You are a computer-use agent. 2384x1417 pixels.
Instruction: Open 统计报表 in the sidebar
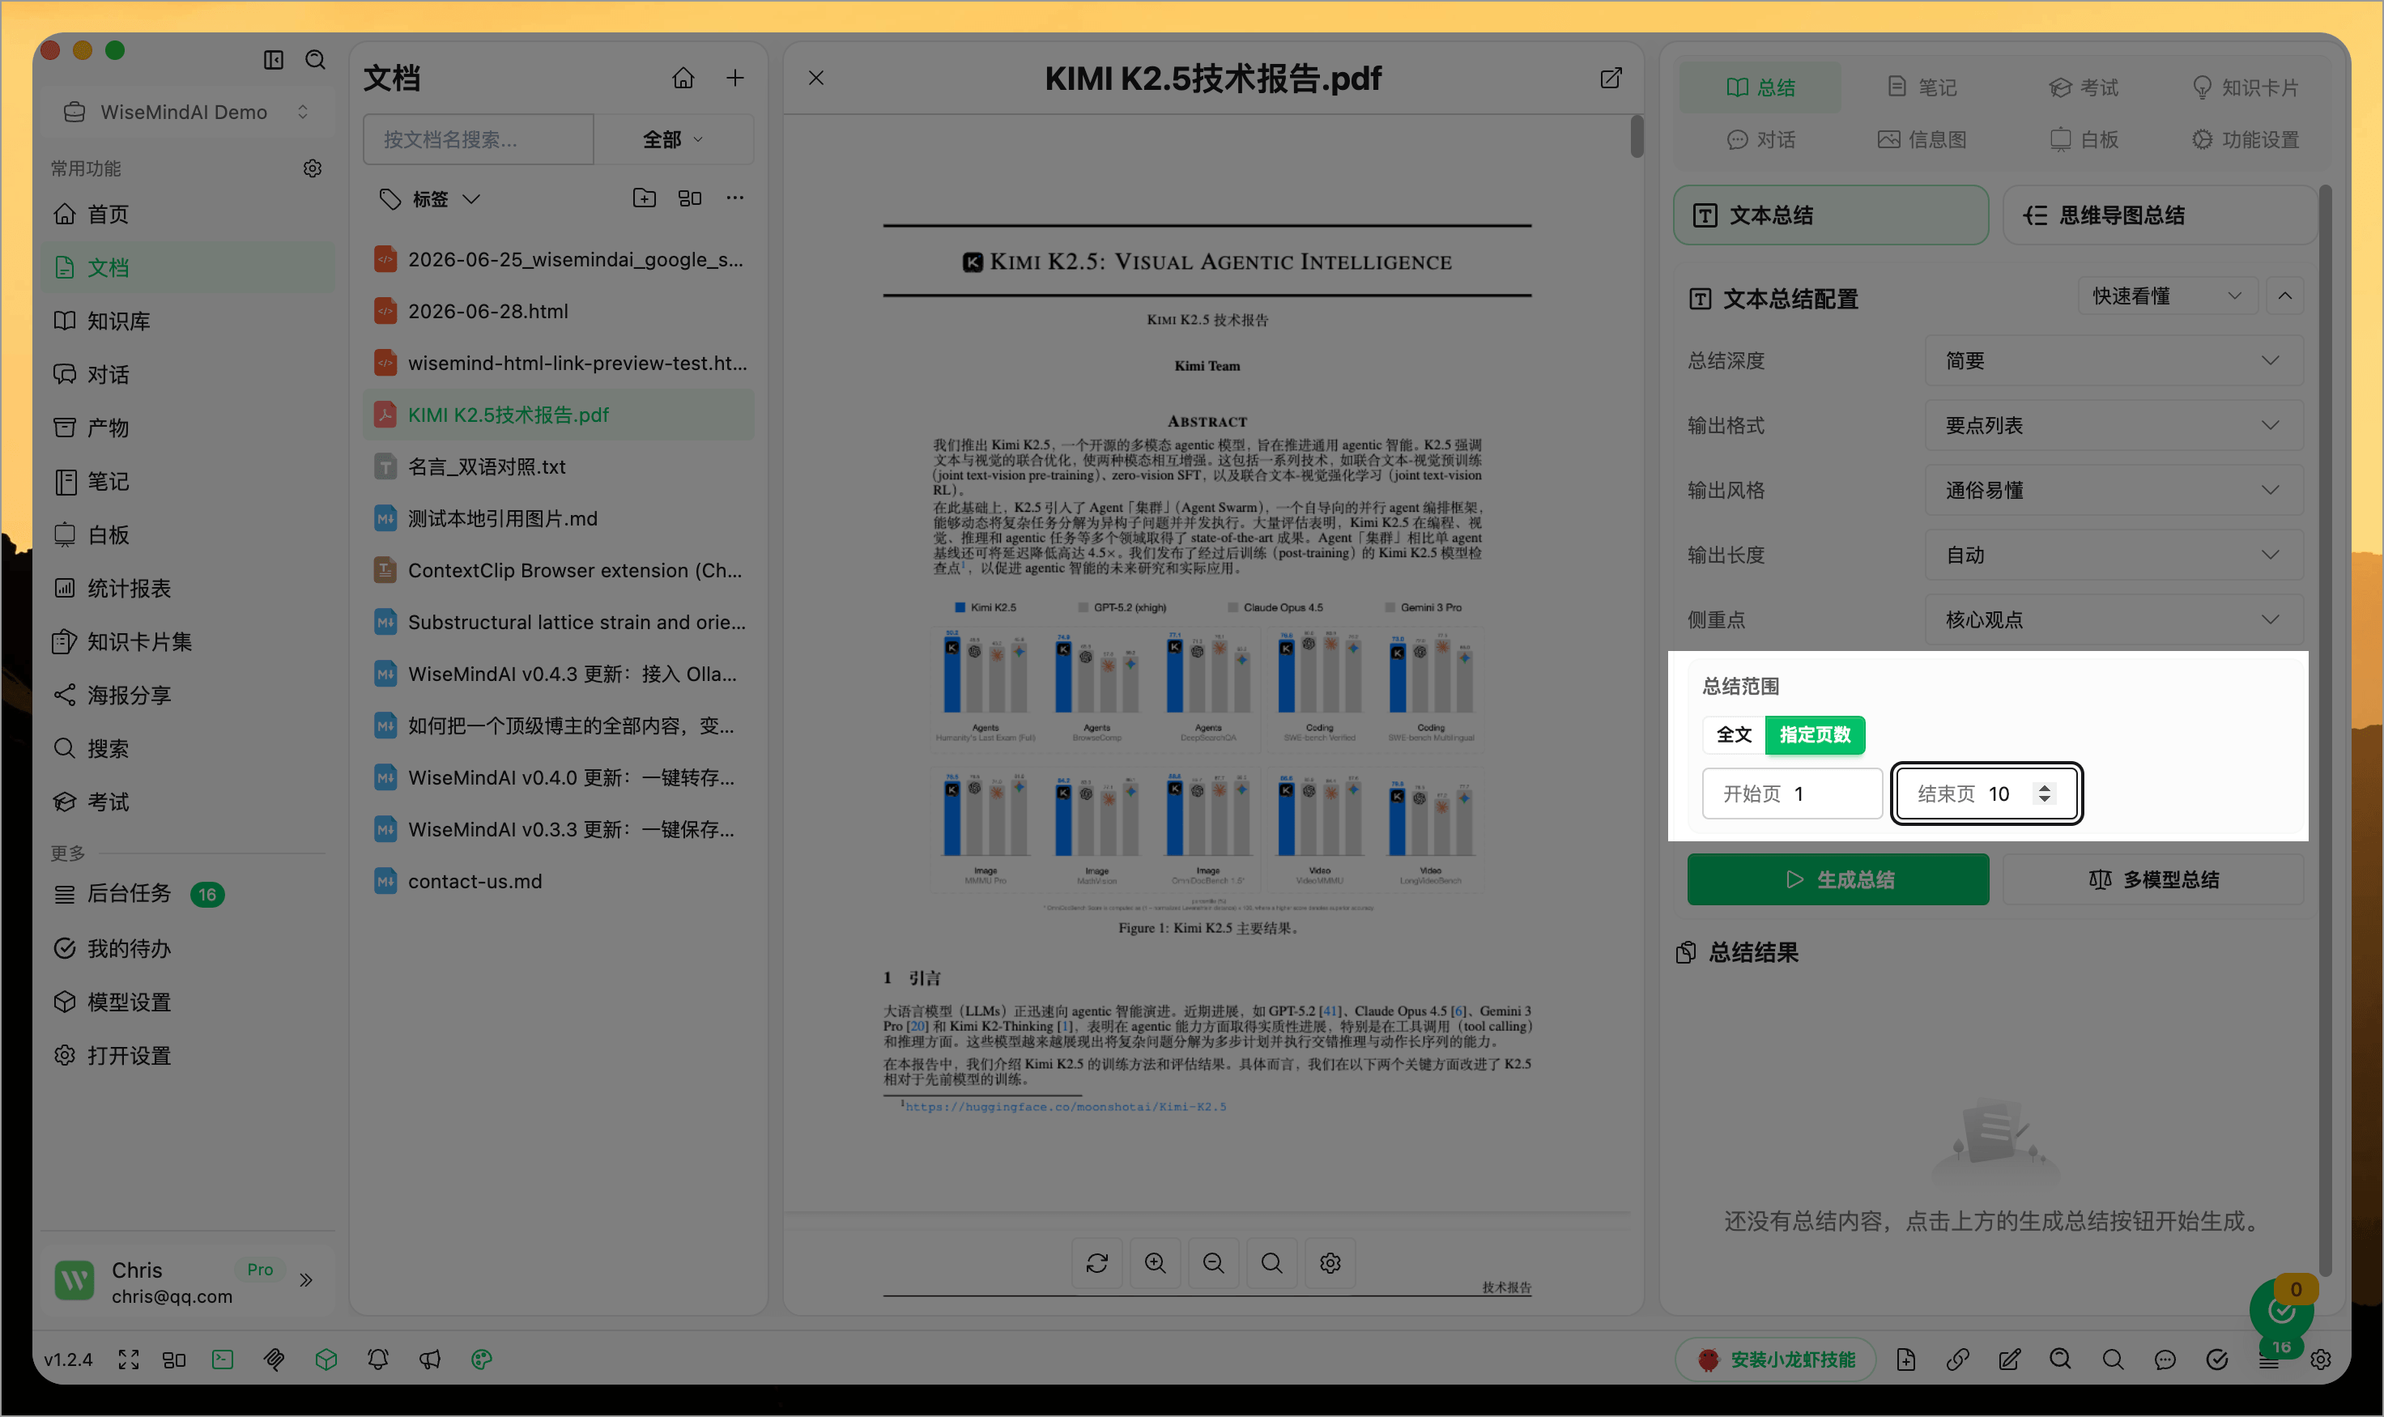click(x=189, y=588)
